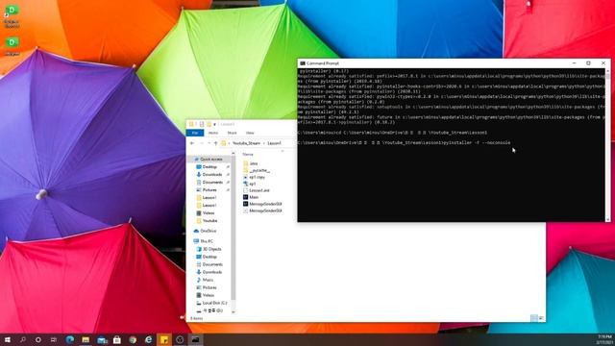Select Downloads under This PC
615x346 pixels.
point(212,272)
